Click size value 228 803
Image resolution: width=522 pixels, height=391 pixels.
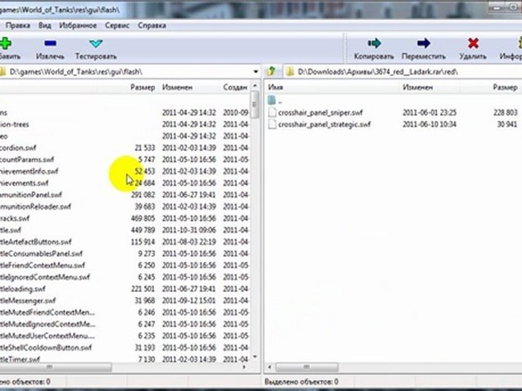[505, 112]
